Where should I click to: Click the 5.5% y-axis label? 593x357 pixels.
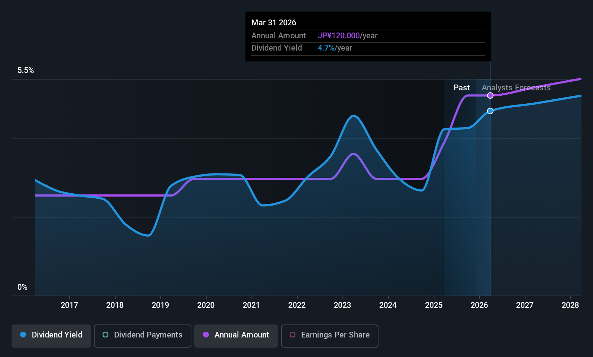pos(26,70)
